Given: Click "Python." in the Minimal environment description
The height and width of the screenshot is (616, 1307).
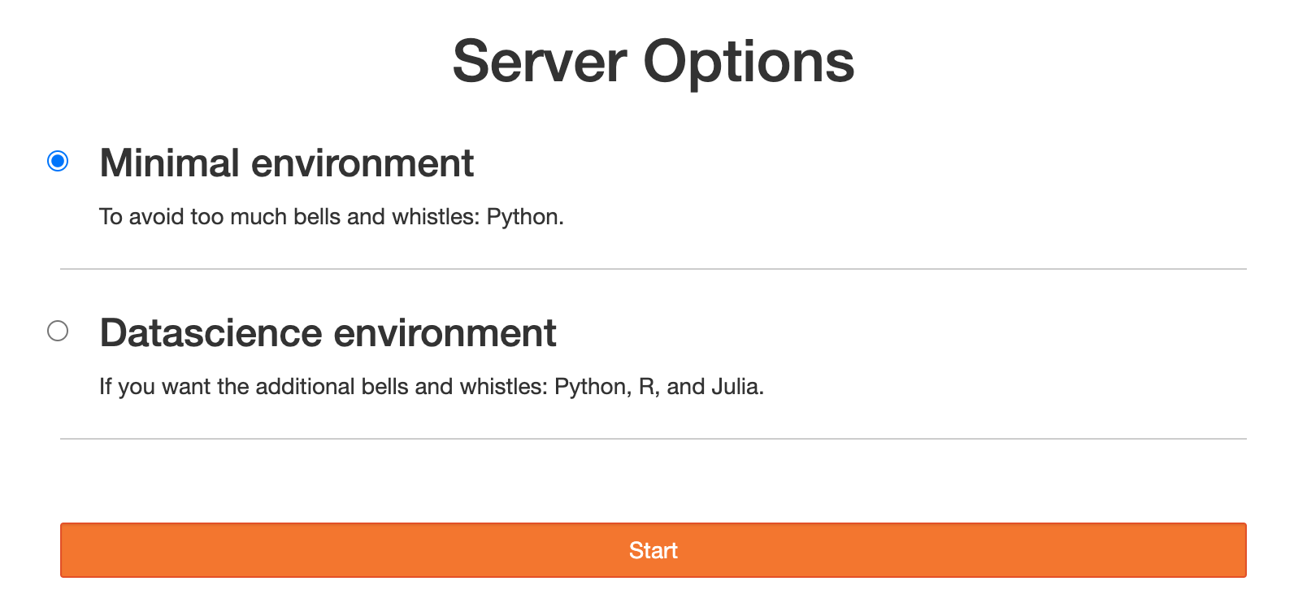Looking at the screenshot, I should (525, 217).
